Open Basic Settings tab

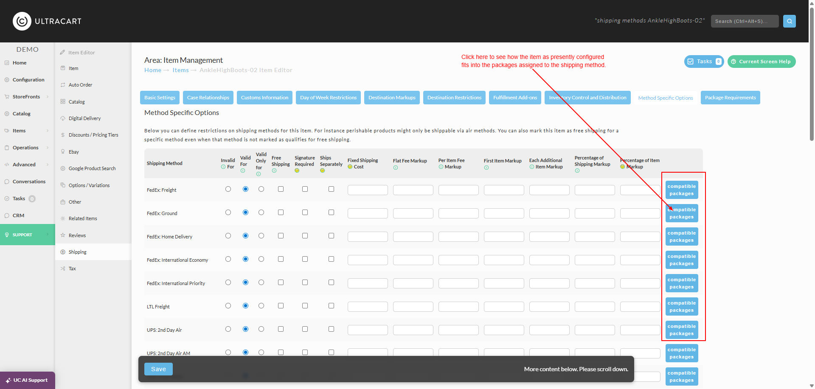[x=160, y=98]
